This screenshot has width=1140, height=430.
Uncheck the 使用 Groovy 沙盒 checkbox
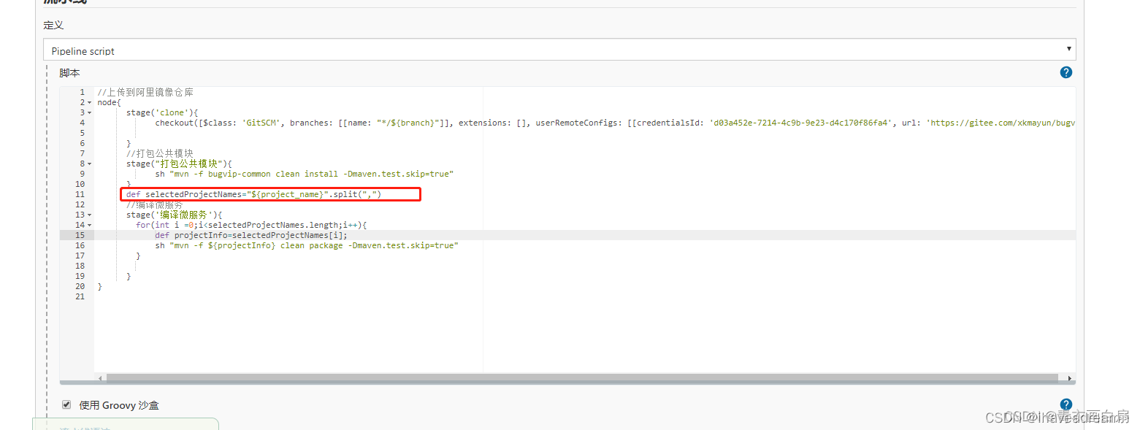[x=66, y=404]
